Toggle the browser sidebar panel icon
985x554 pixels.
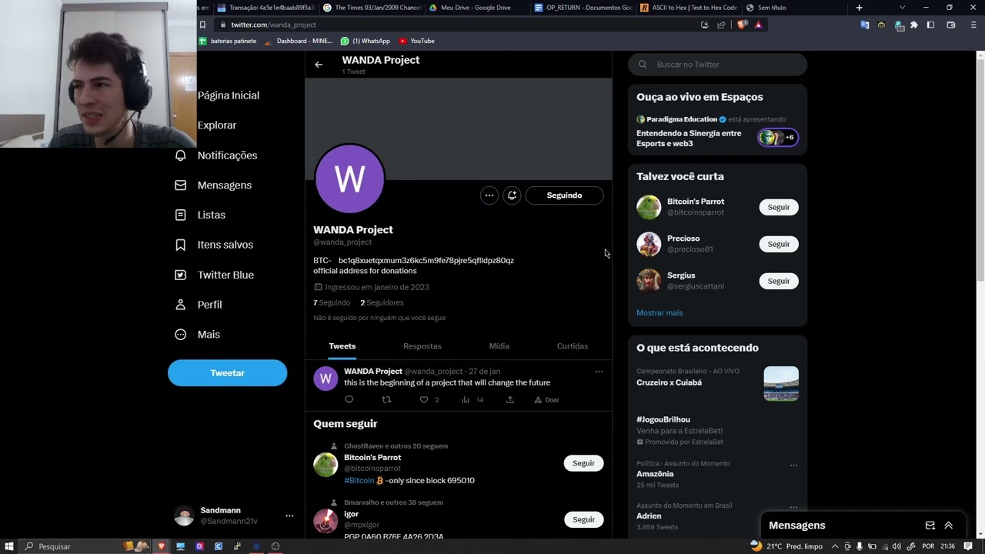[x=930, y=25]
